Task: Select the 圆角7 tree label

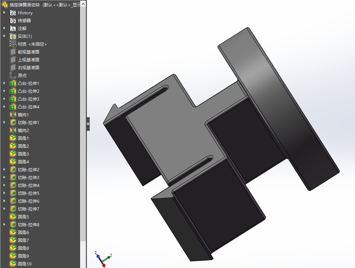Action: [23, 241]
